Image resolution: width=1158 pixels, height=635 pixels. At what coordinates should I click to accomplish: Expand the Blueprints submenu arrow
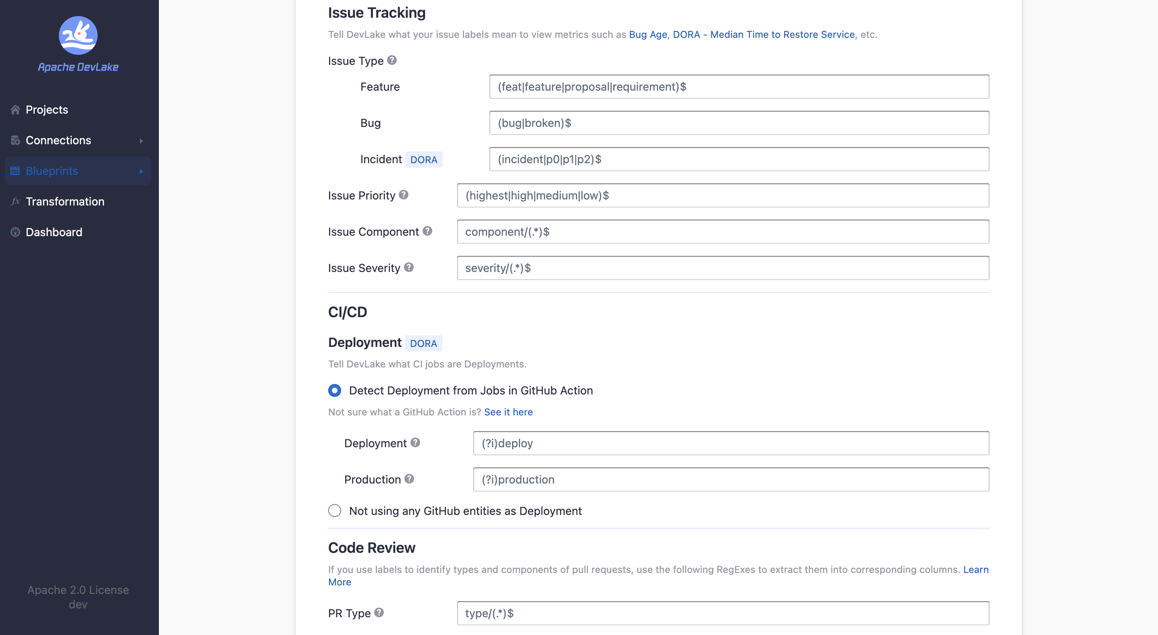[141, 171]
